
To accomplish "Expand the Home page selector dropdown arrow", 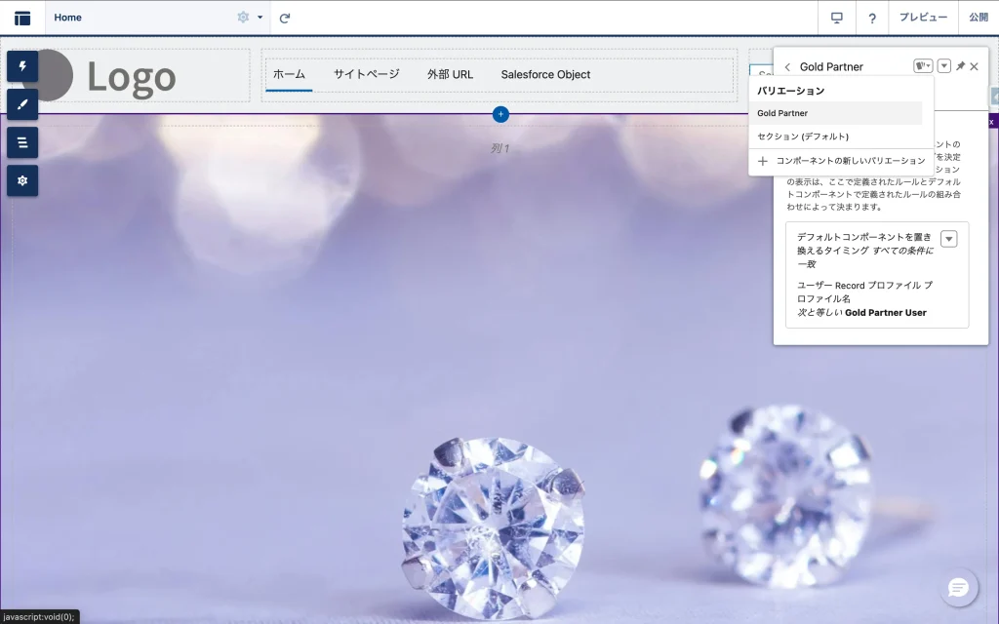I will 260,18.
